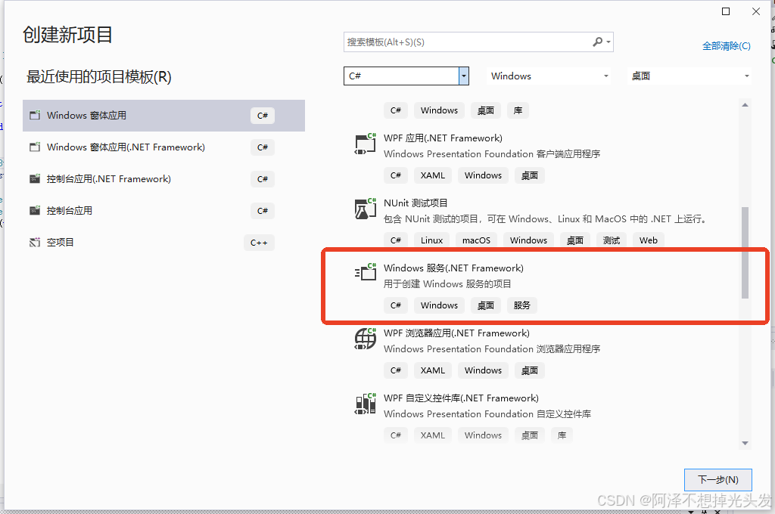
Task: Click the NUnit 测试项目 flask icon
Action: tap(366, 209)
